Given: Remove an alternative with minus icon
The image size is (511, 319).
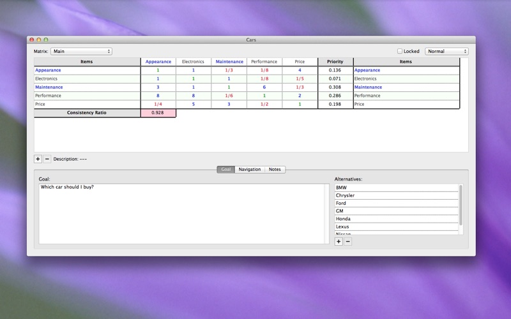Looking at the screenshot, I should 347,242.
